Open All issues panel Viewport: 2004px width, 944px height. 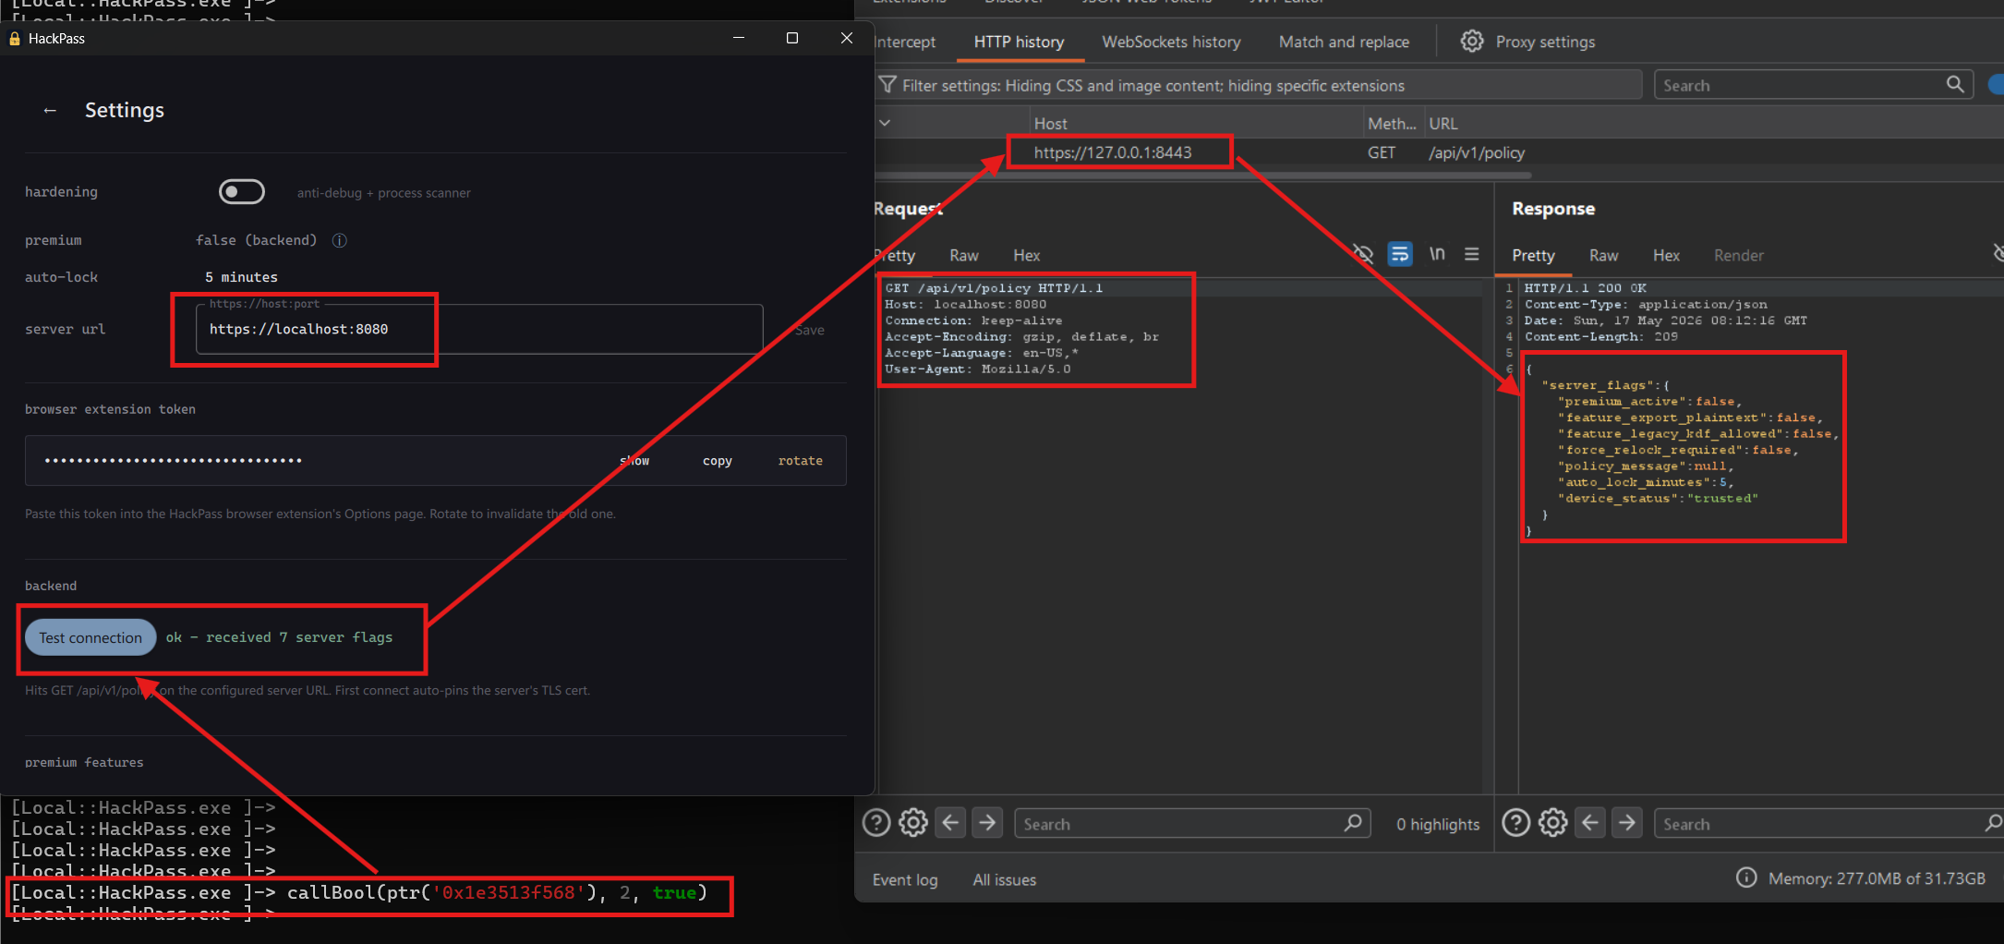[1005, 880]
